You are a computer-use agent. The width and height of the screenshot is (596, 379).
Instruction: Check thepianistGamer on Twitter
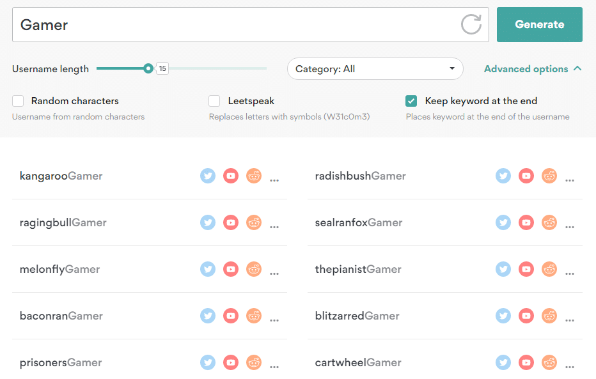503,269
